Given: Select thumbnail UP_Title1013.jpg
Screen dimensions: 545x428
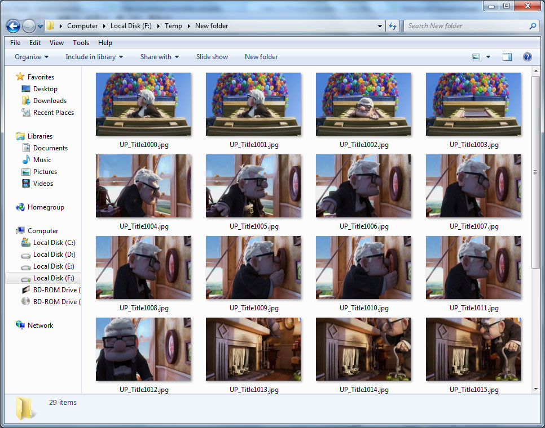Looking at the screenshot, I should pyautogui.click(x=253, y=349).
